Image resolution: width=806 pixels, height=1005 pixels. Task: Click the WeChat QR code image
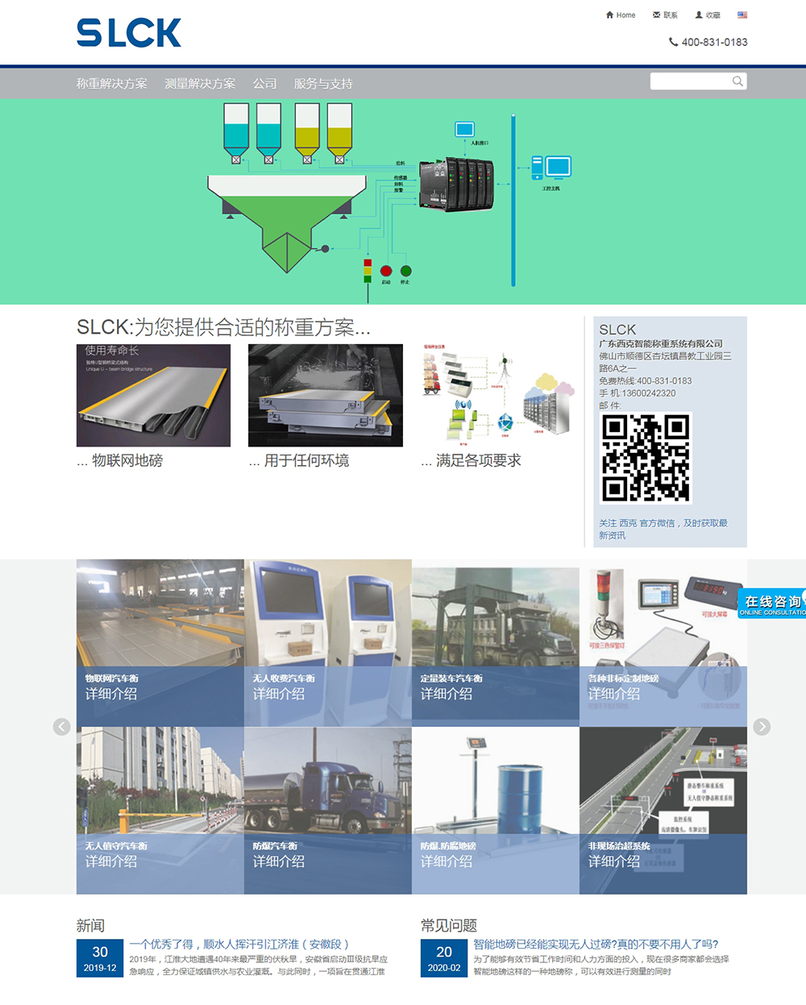click(x=646, y=458)
